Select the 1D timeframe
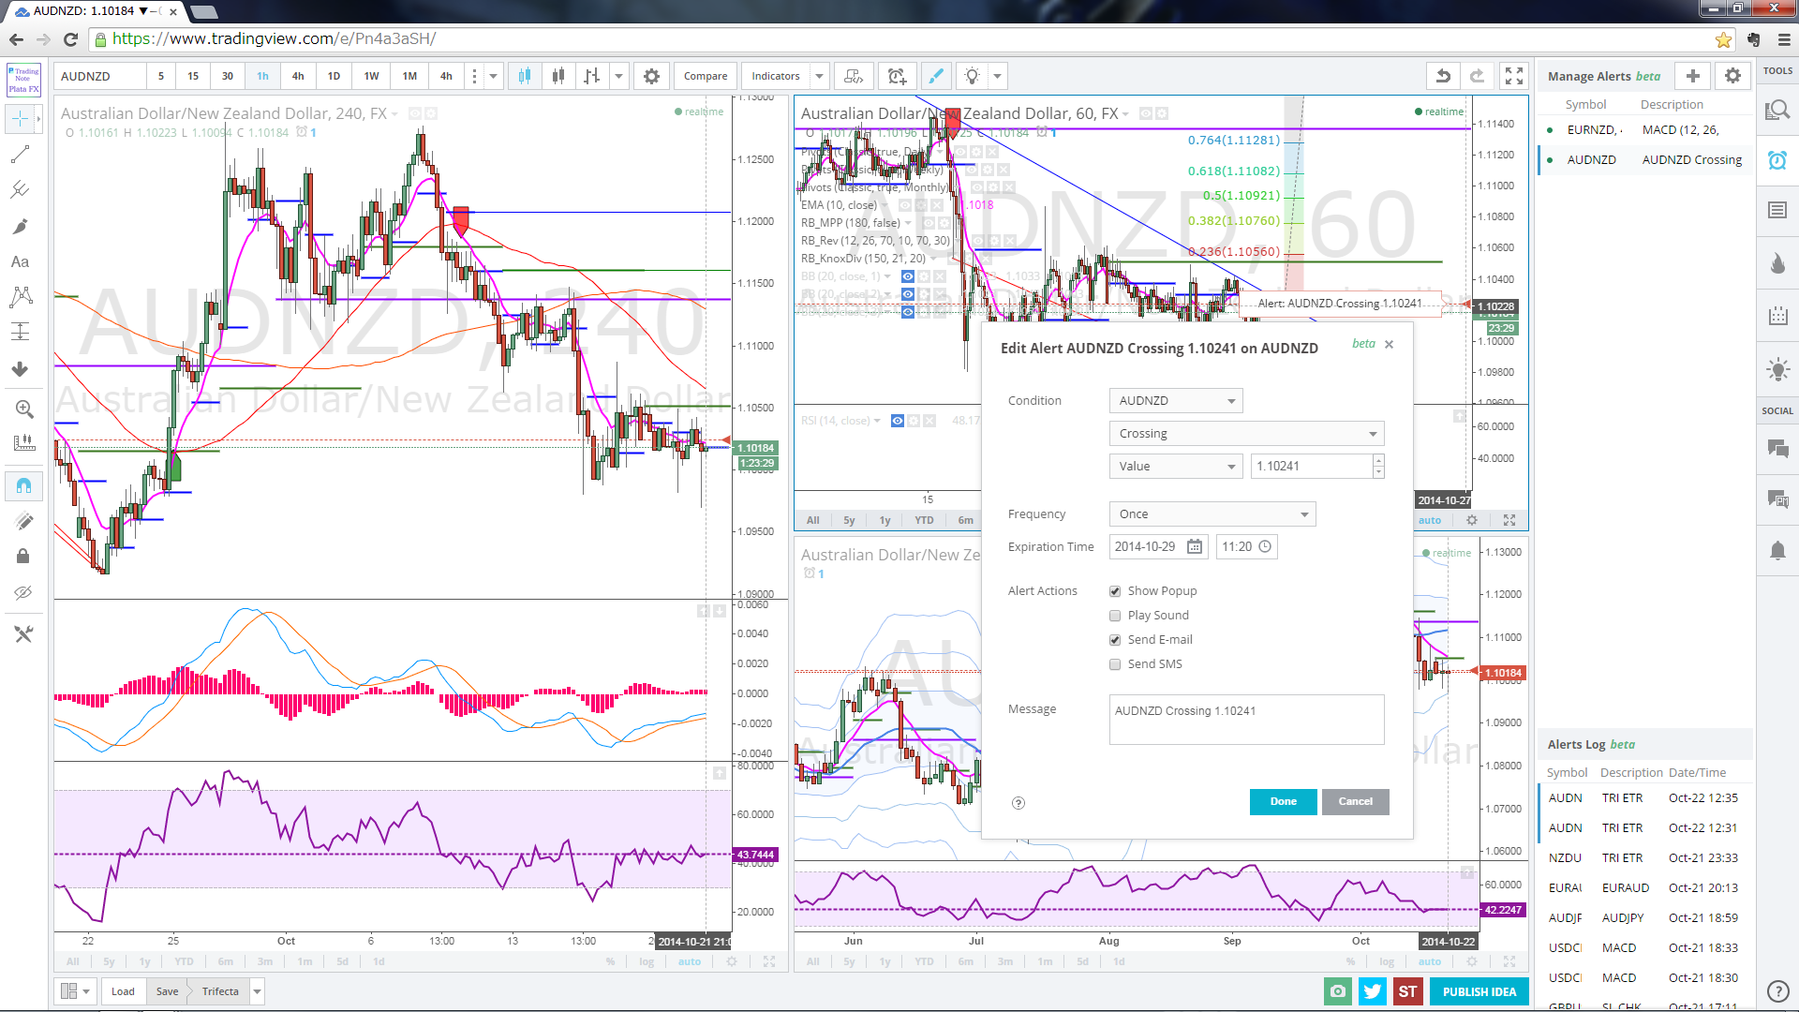 coord(334,76)
